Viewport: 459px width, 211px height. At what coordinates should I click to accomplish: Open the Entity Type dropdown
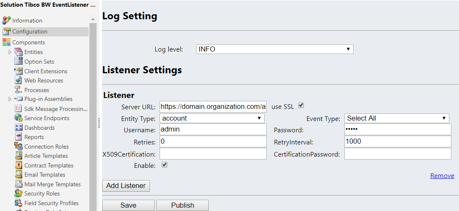[212, 118]
